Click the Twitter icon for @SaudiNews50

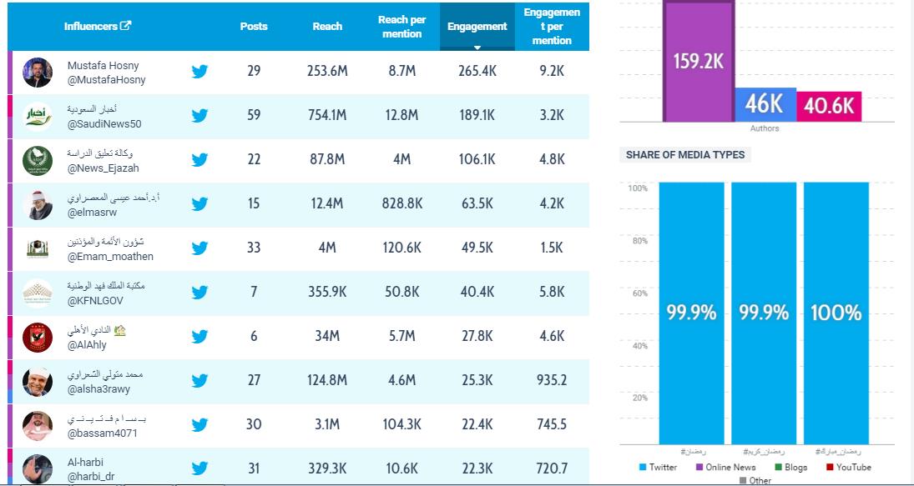pos(199,116)
